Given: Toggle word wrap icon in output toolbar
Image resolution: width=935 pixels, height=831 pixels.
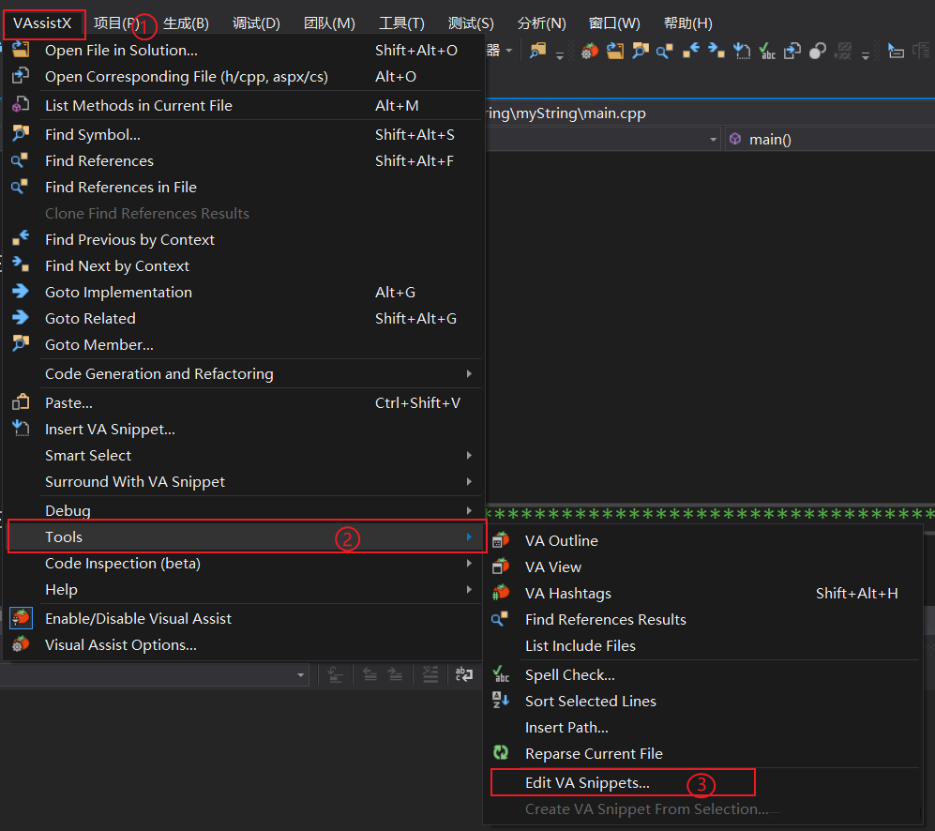Looking at the screenshot, I should [x=463, y=673].
